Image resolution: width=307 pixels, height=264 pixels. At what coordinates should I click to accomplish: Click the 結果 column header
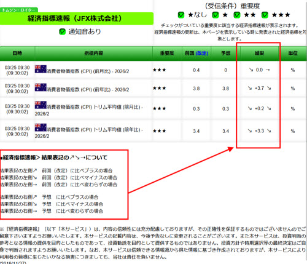[259, 54]
